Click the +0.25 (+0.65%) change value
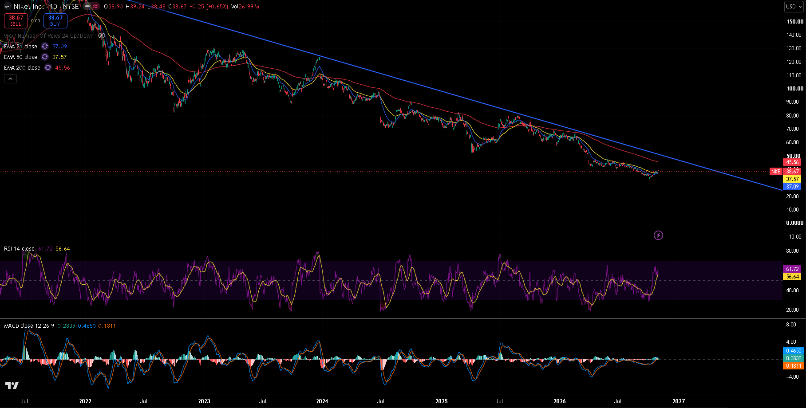This screenshot has width=806, height=408. (209, 7)
